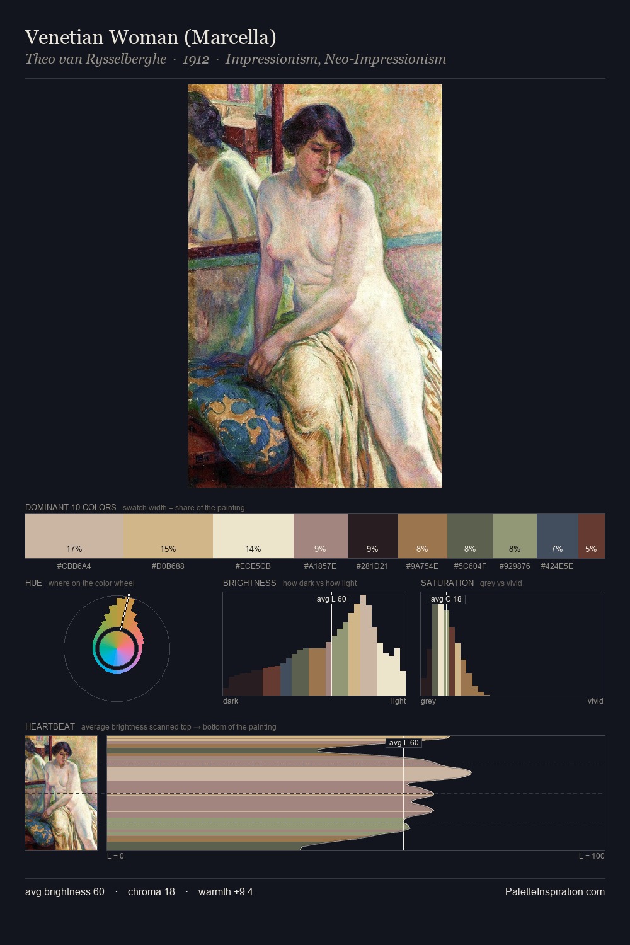Click the "L = 100" axis label
Image resolution: width=630 pixels, height=945 pixels.
pyautogui.click(x=592, y=856)
